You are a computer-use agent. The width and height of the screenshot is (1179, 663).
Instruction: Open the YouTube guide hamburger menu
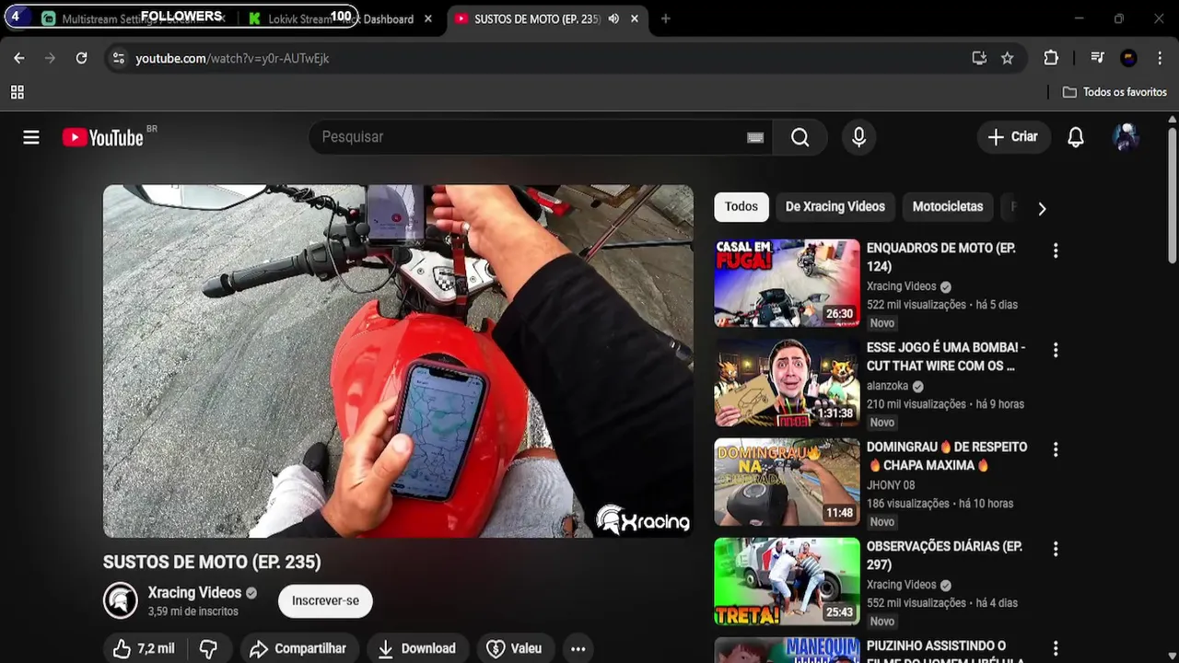[x=31, y=137]
